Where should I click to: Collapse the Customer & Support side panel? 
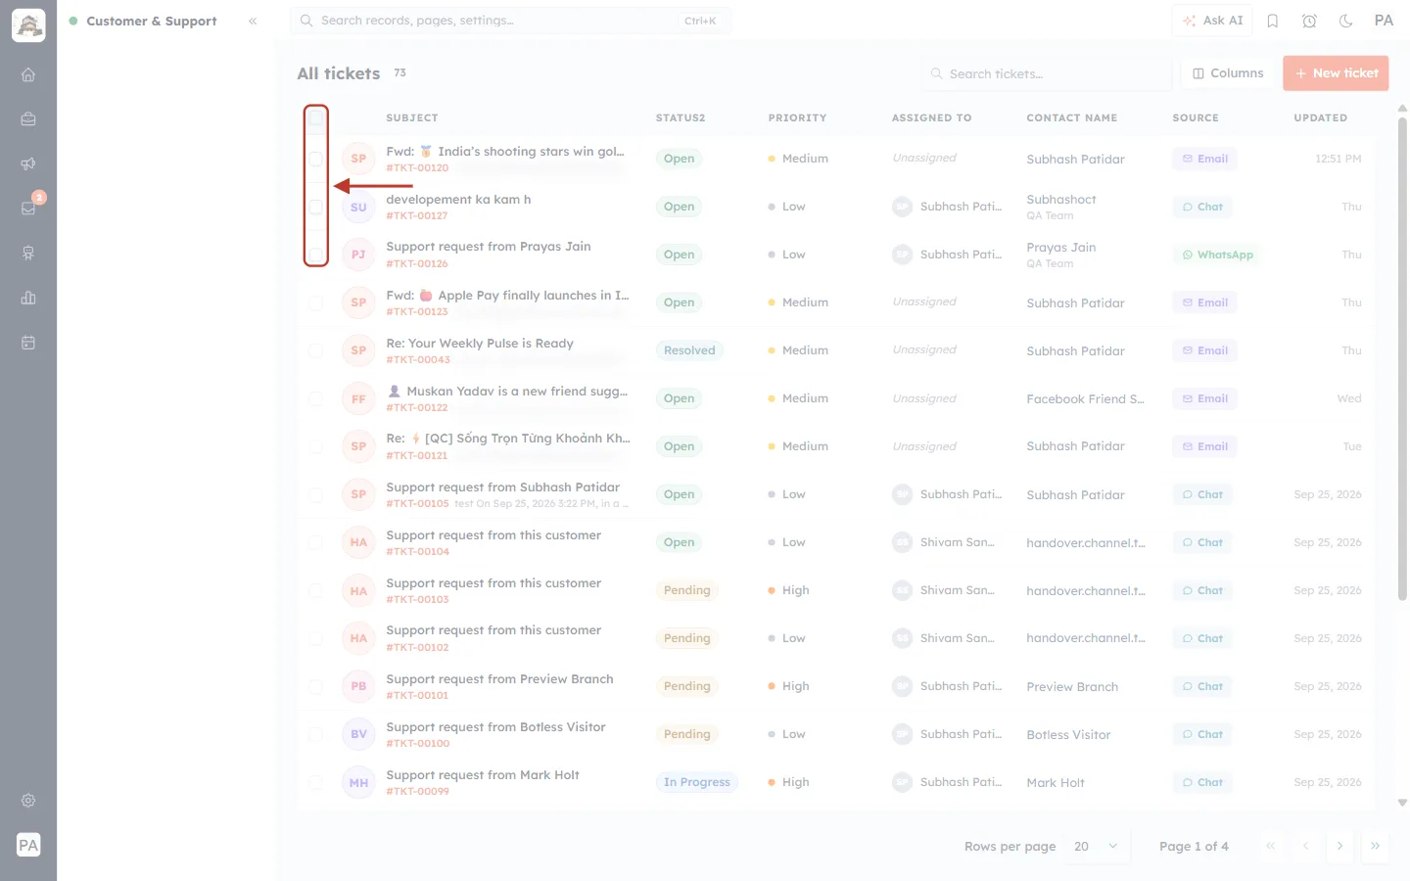pos(253,21)
